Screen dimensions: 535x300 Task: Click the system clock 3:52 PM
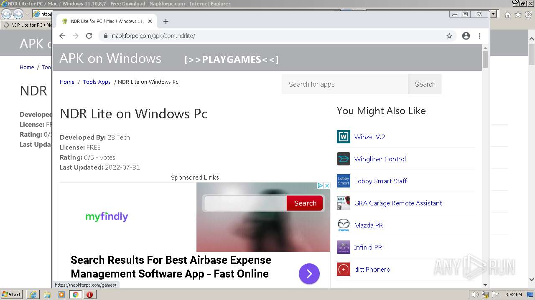[513, 295]
